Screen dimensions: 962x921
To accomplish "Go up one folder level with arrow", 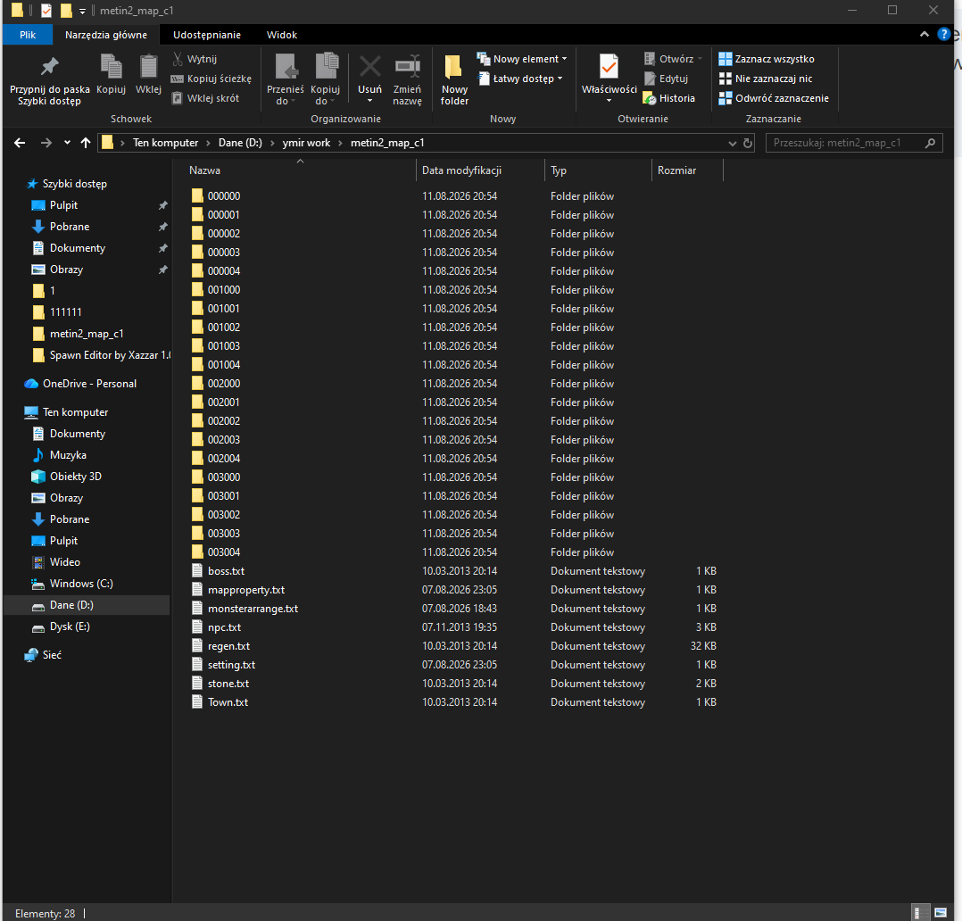I will [86, 143].
